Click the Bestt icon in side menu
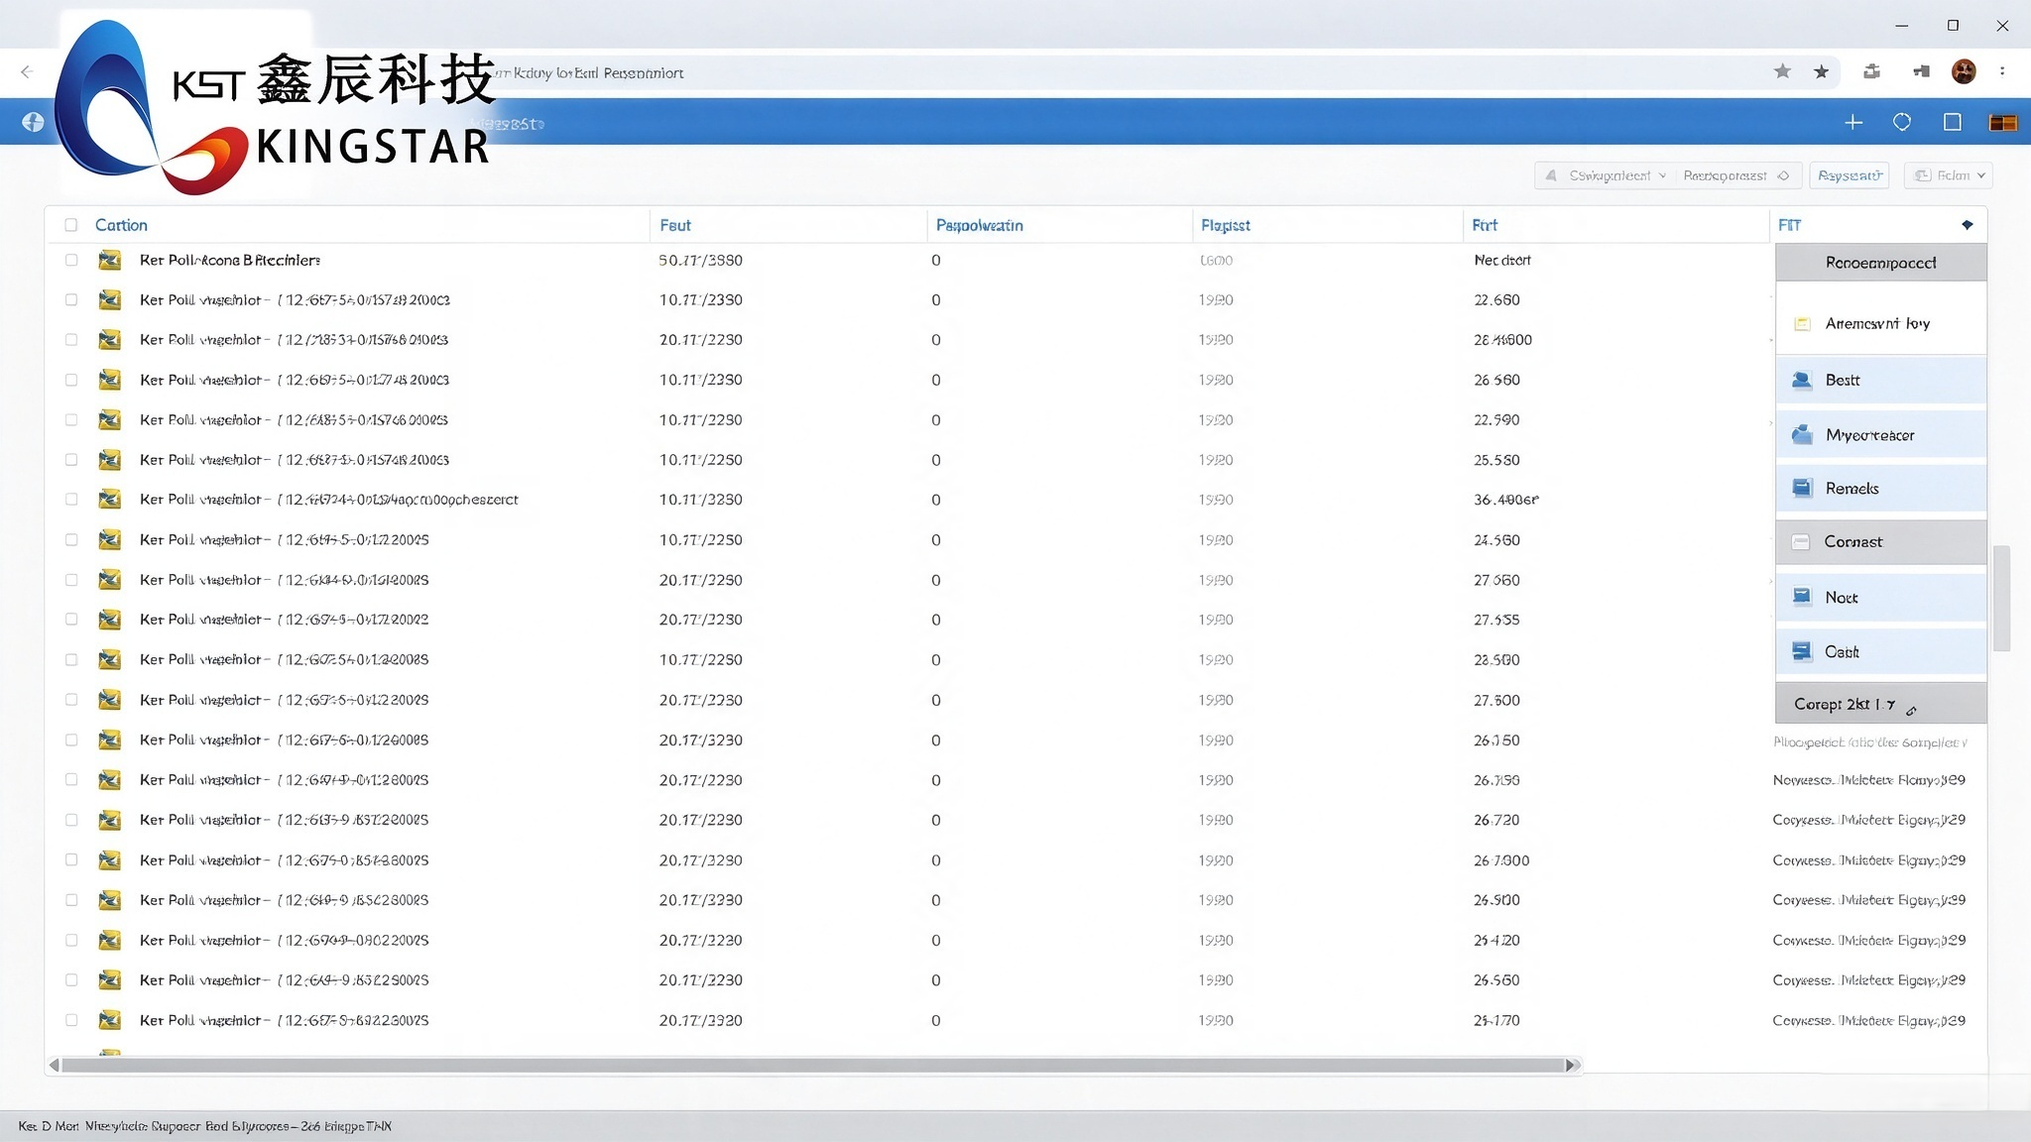 1802,380
